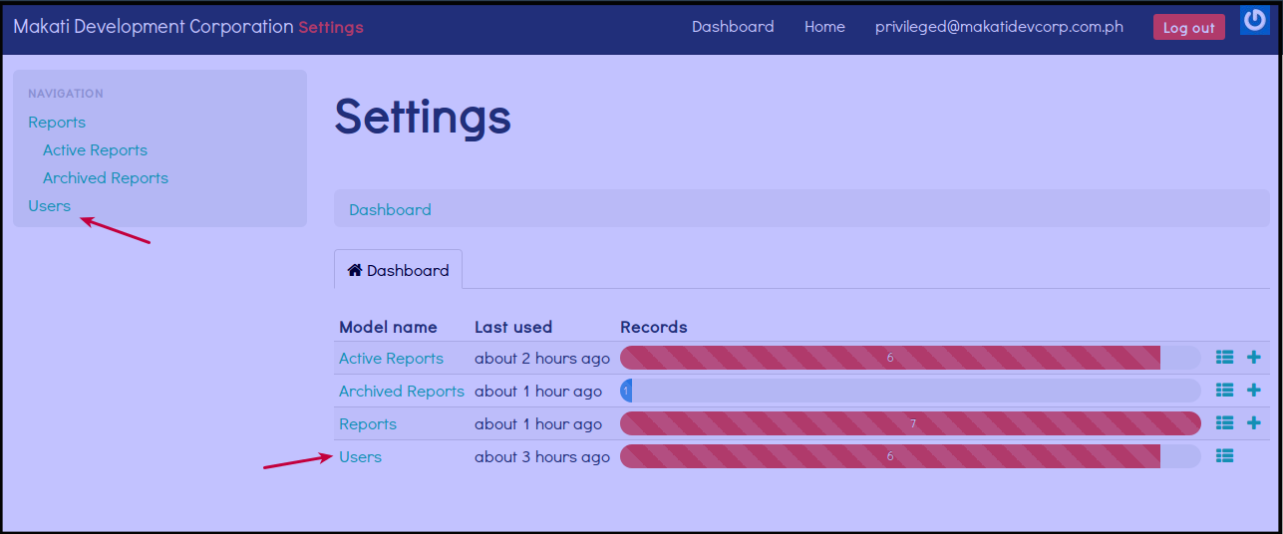This screenshot has height=534, width=1283.
Task: Click Reports records progress bar showing 7
Action: (910, 423)
